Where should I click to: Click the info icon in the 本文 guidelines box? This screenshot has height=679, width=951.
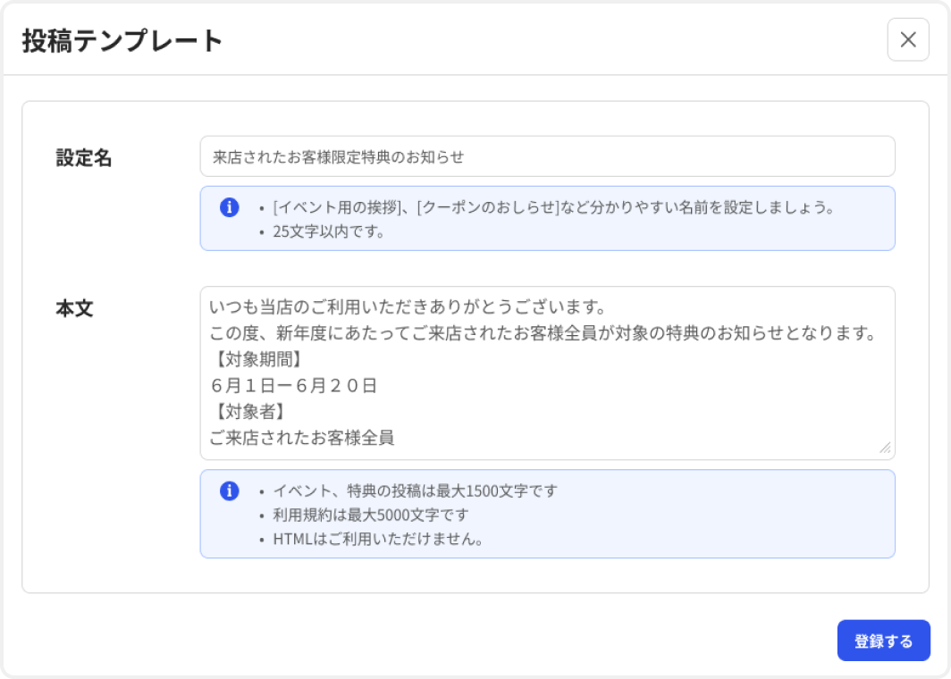point(231,490)
